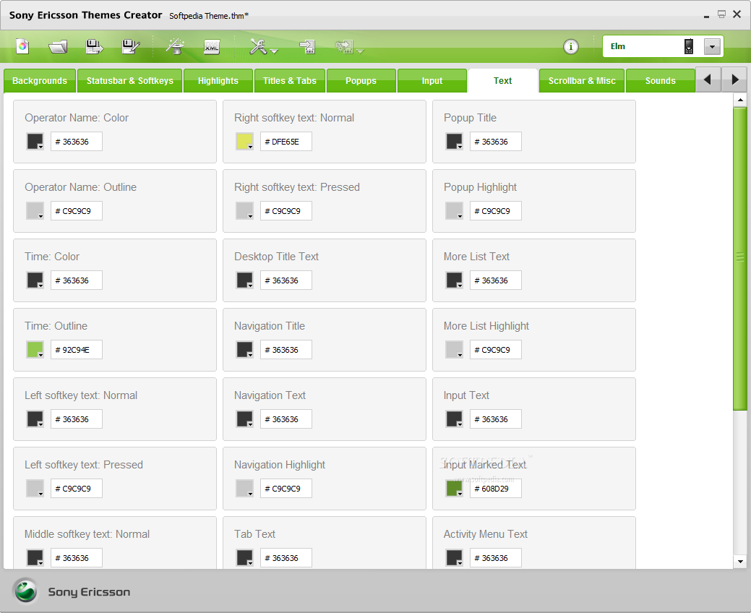
Task: Open Operator Name Outline swatch picker
Action: pos(35,211)
